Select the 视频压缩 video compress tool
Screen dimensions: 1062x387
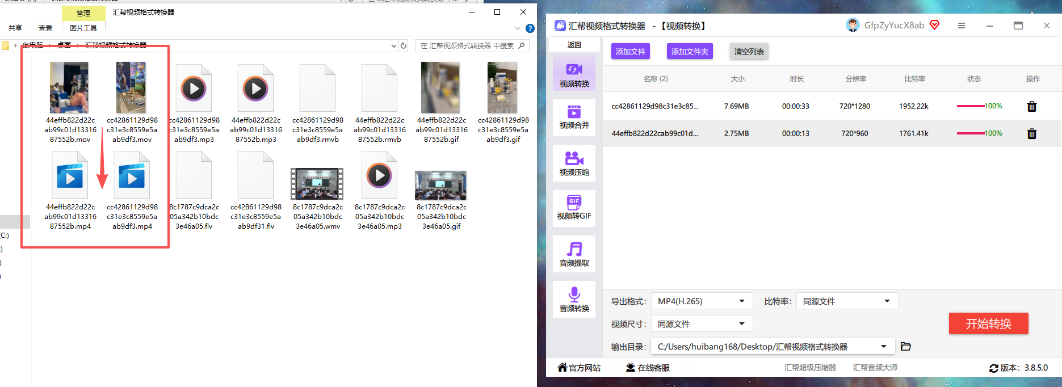coord(574,163)
